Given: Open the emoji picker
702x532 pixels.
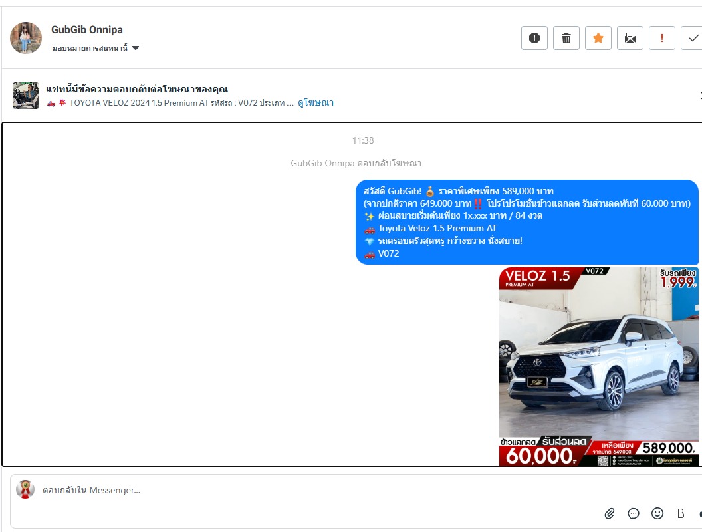Looking at the screenshot, I should (657, 513).
